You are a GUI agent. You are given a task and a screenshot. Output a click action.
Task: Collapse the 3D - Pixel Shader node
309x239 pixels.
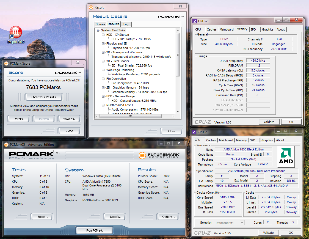click(103, 61)
